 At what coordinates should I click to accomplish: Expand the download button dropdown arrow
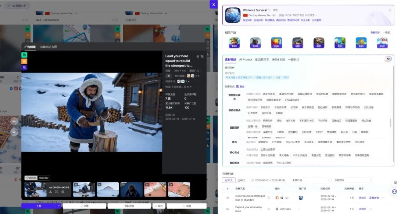point(58,206)
